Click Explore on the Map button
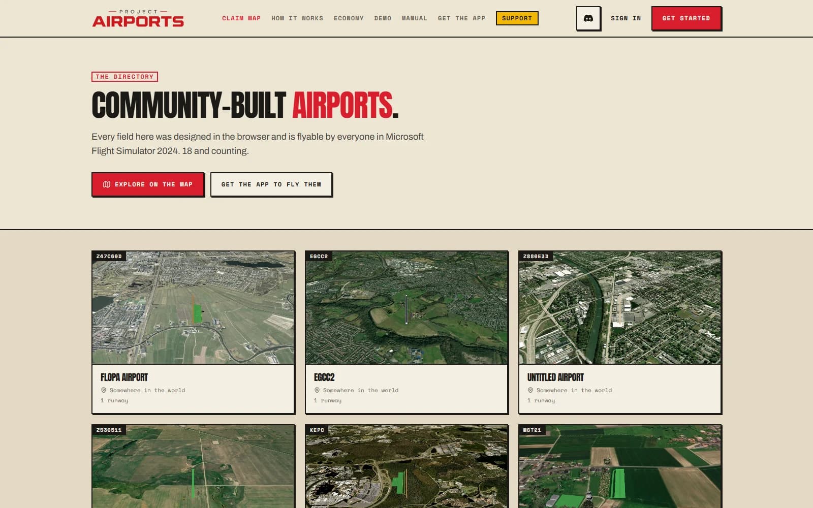 point(148,184)
